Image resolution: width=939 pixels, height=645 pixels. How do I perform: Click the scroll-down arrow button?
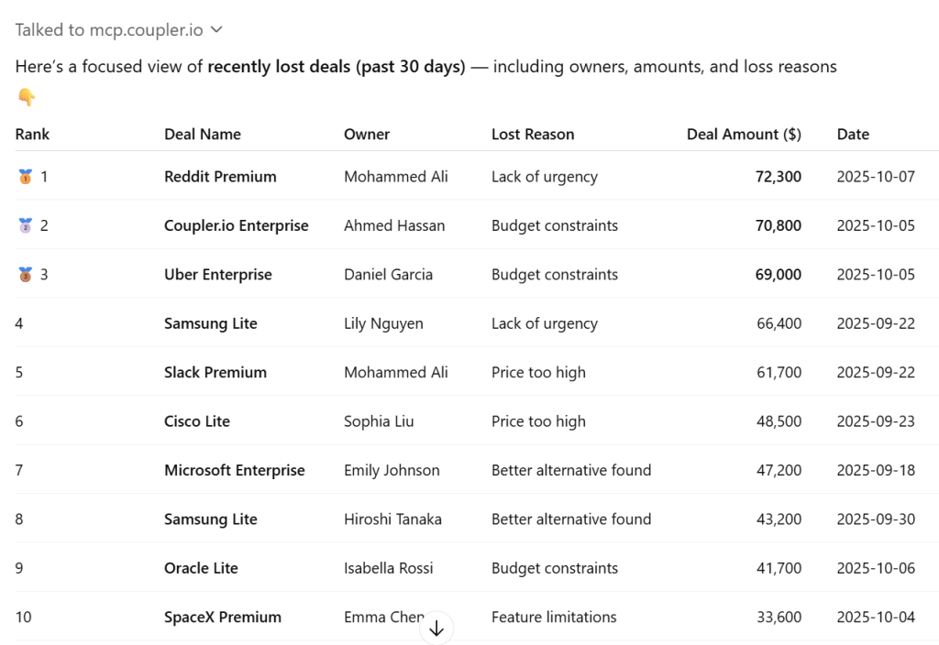point(436,628)
